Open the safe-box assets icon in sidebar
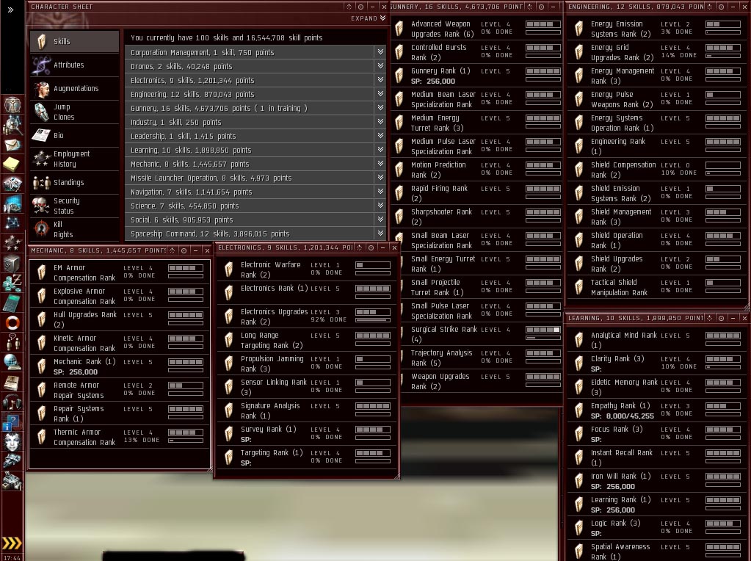This screenshot has width=751, height=561. pyautogui.click(x=12, y=263)
